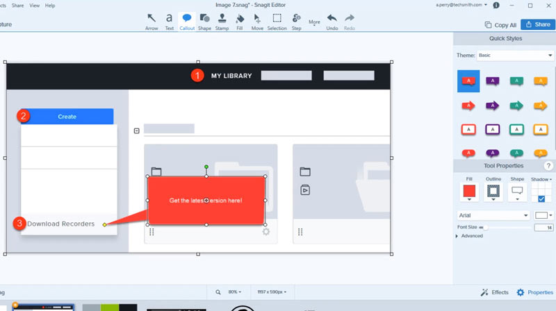556x311 pixels.
Task: Toggle the bottom shadow direction checkbox
Action: point(541,199)
